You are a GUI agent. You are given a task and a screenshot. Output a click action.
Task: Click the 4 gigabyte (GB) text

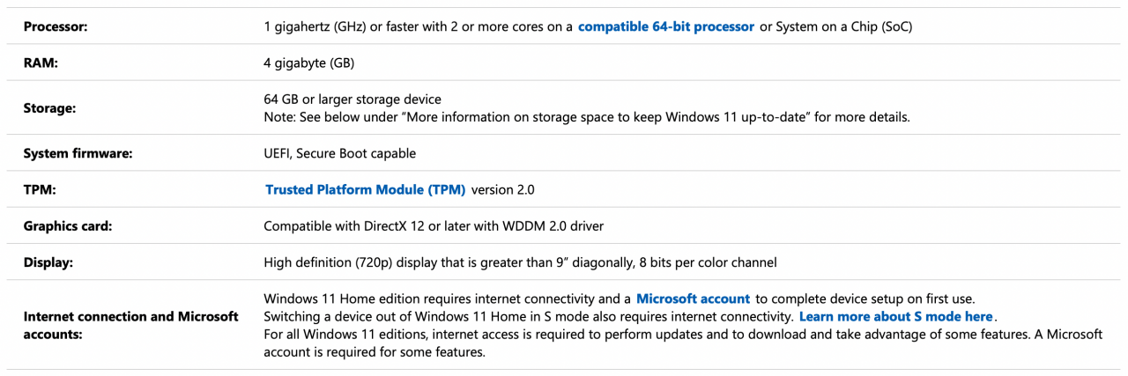[x=308, y=63]
